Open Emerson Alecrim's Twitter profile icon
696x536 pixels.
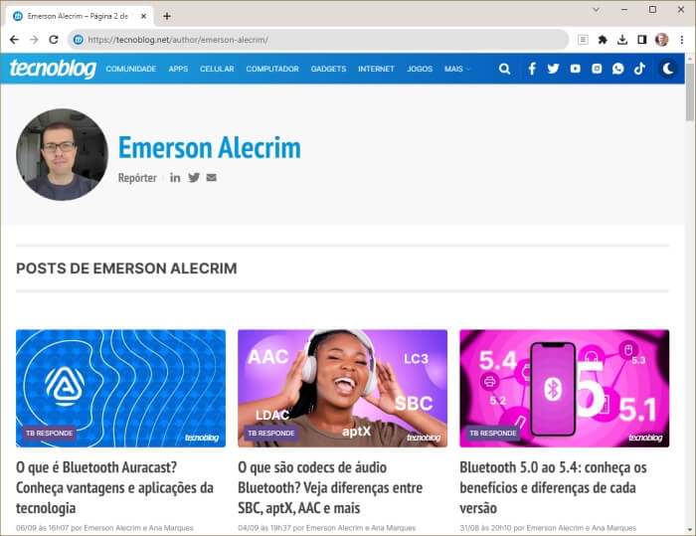coord(194,178)
